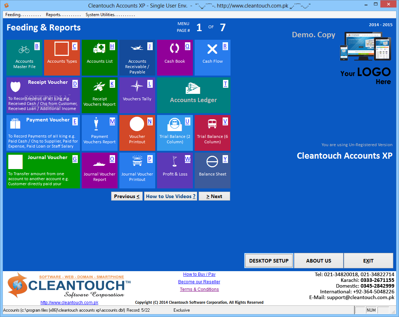This screenshot has width=399, height=317.
Task: Open the Cash Flow X tile
Action: tap(213, 57)
